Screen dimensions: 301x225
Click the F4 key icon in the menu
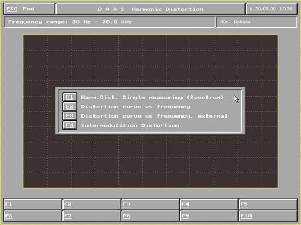[x=70, y=125]
